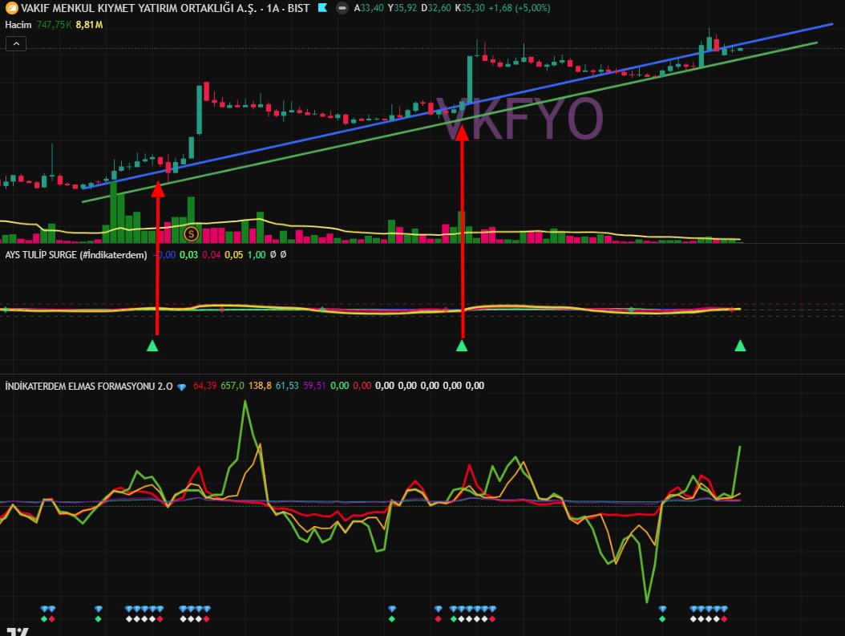Click the orange S split marker in volume pane
The width and height of the screenshot is (845, 636).
click(191, 234)
